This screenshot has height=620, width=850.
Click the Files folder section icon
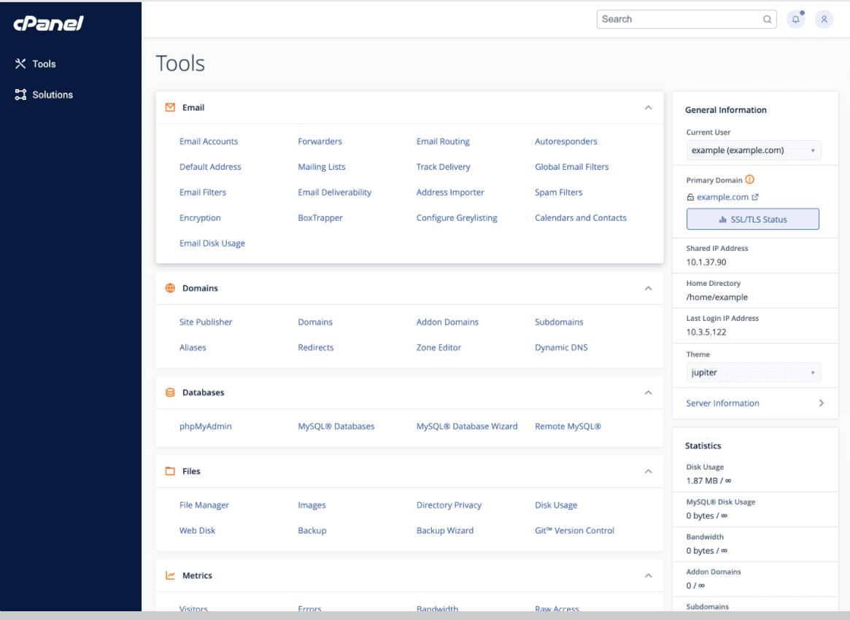[170, 471]
